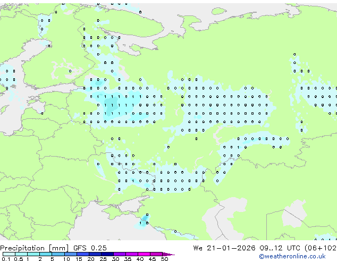
Task: Click the 'We 21-01-2026' date text
Action: click(x=224, y=248)
